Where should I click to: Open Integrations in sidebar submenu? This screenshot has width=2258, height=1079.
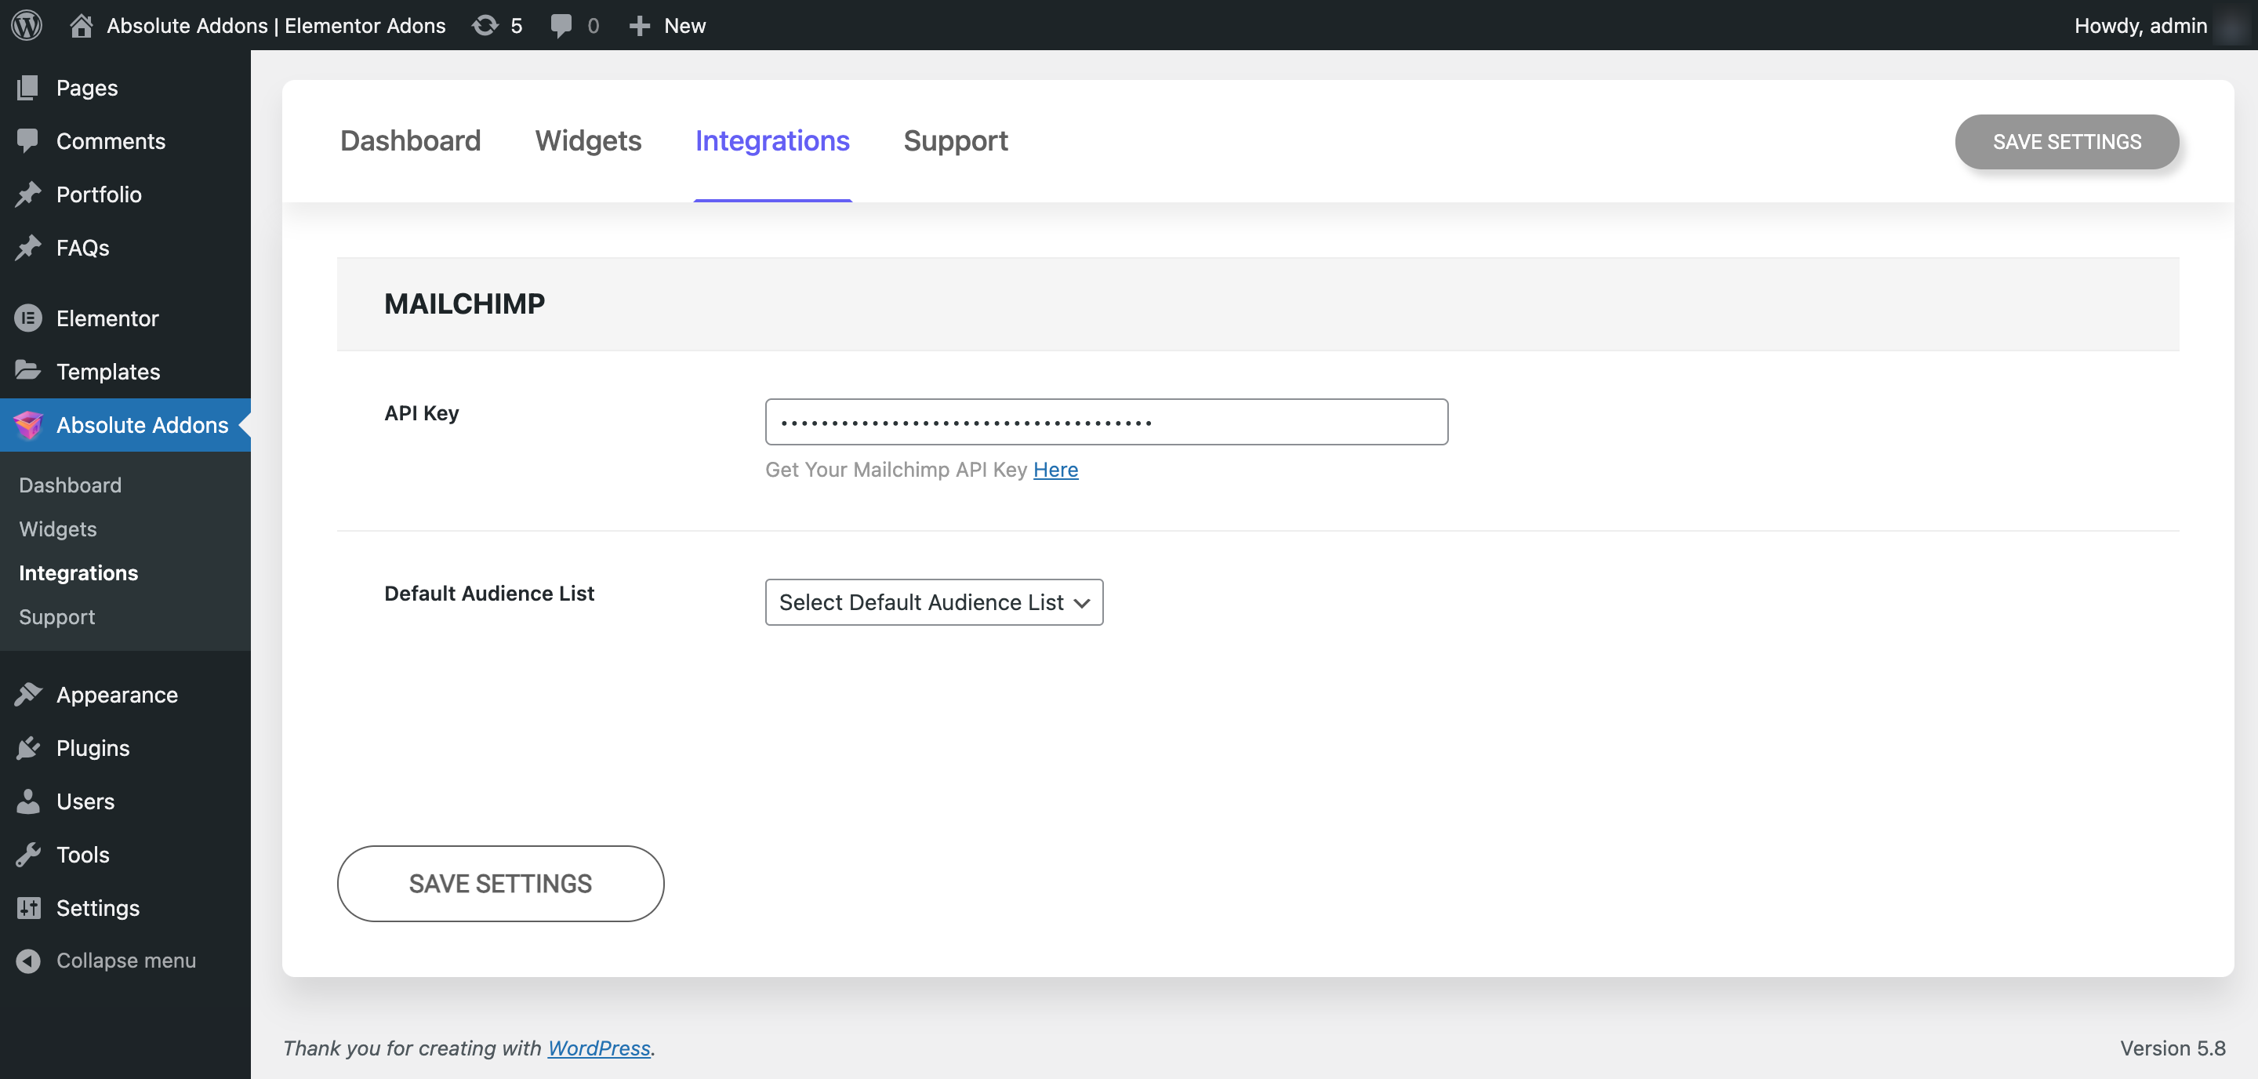pyautogui.click(x=78, y=572)
